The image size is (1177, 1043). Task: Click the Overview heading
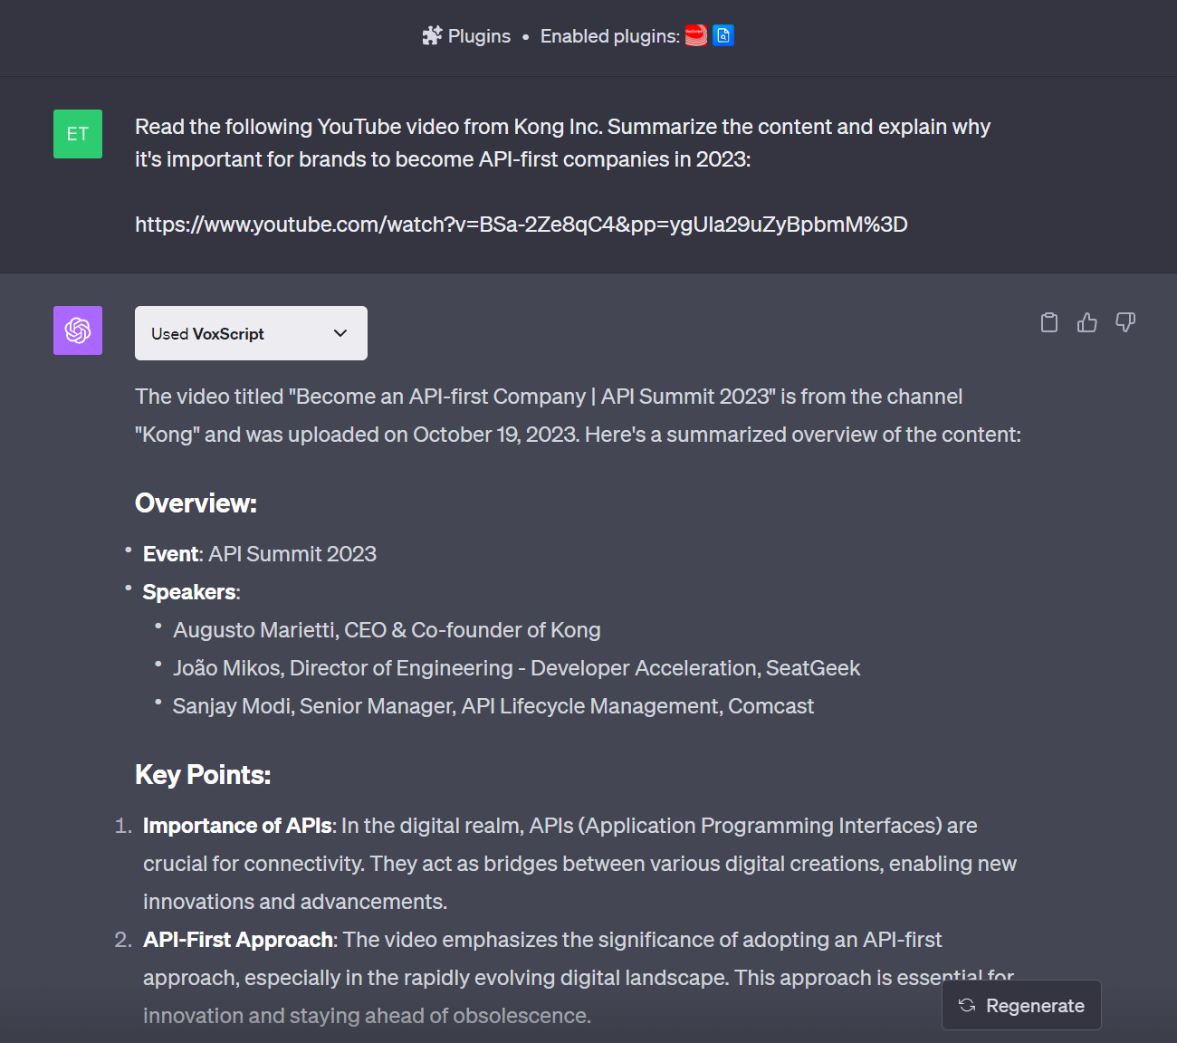pos(196,503)
